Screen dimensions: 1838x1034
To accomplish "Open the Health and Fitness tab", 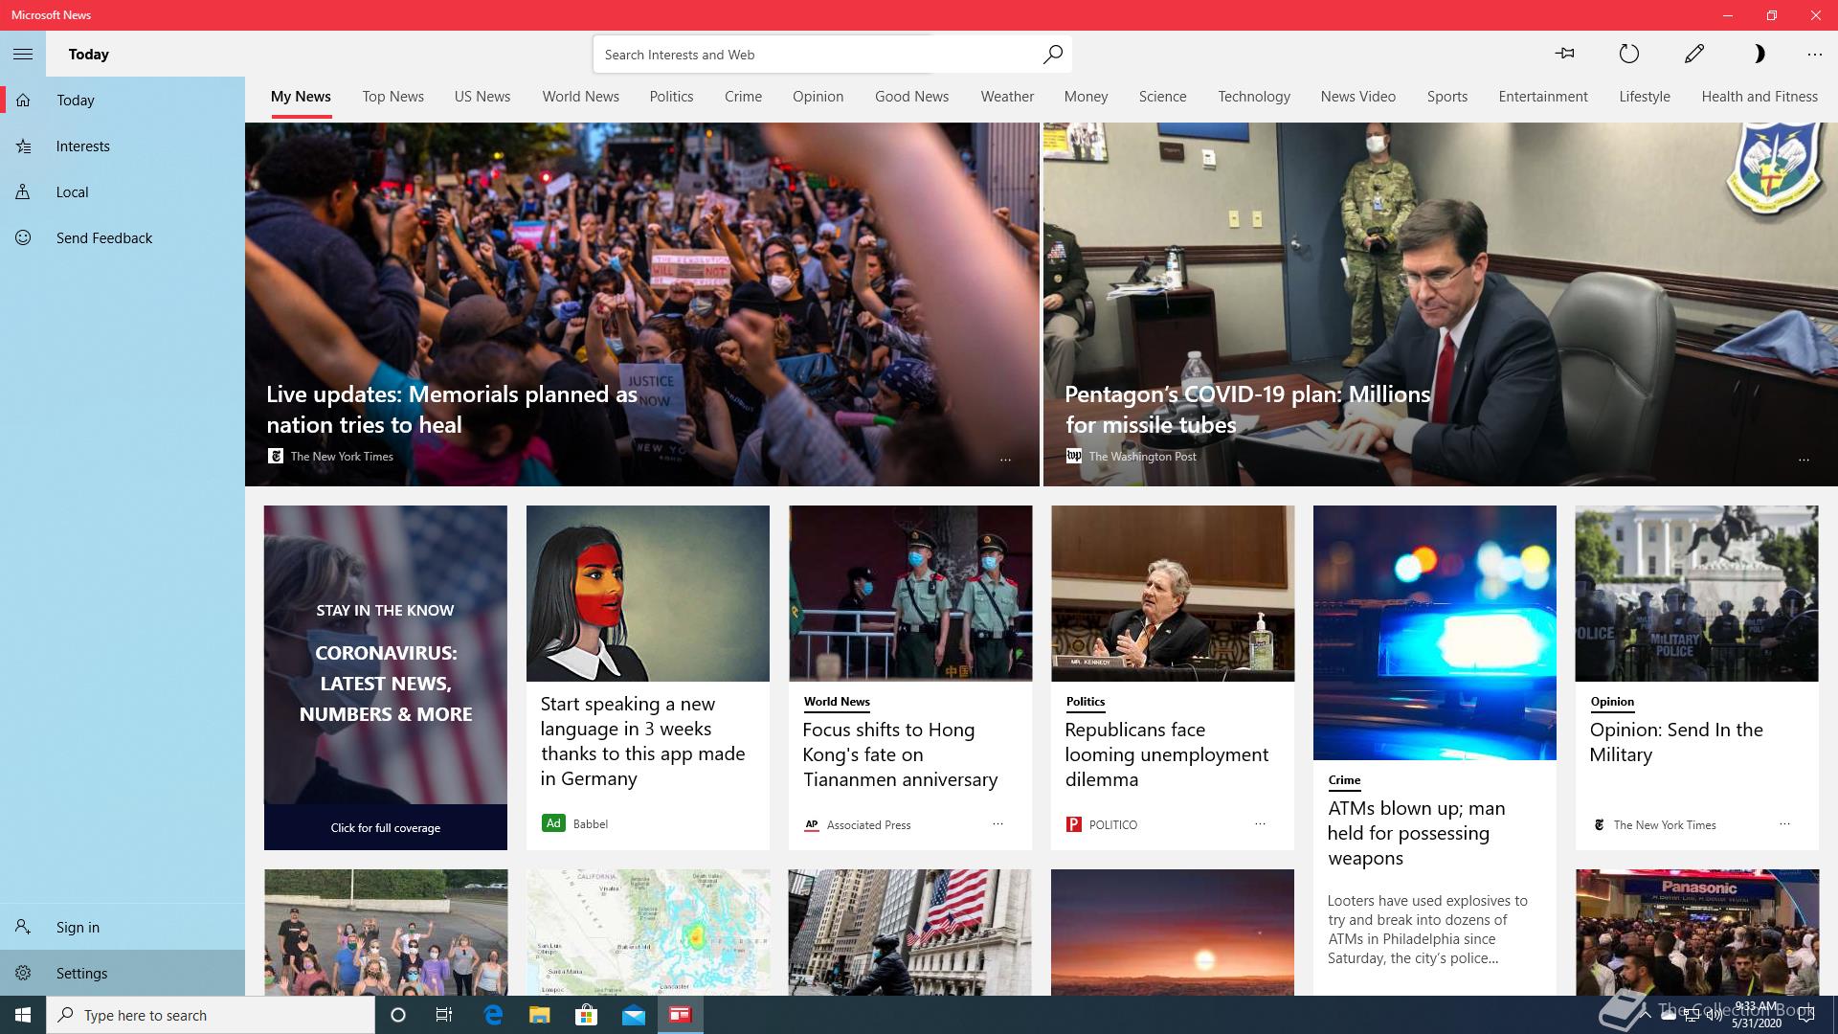I will pyautogui.click(x=1759, y=97).
